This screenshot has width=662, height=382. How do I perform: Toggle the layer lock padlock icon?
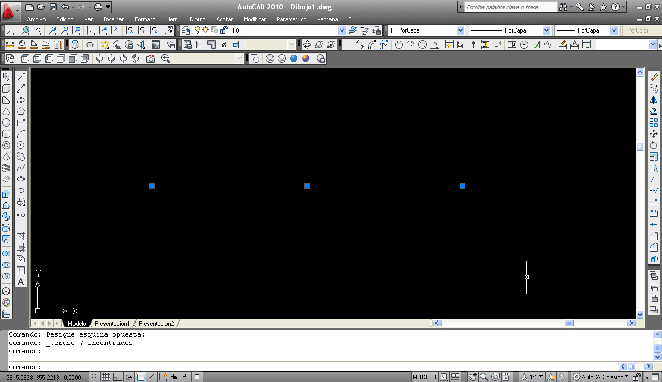224,30
